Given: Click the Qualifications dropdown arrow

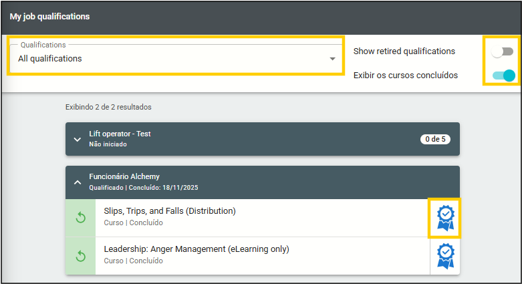Looking at the screenshot, I should [x=332, y=59].
